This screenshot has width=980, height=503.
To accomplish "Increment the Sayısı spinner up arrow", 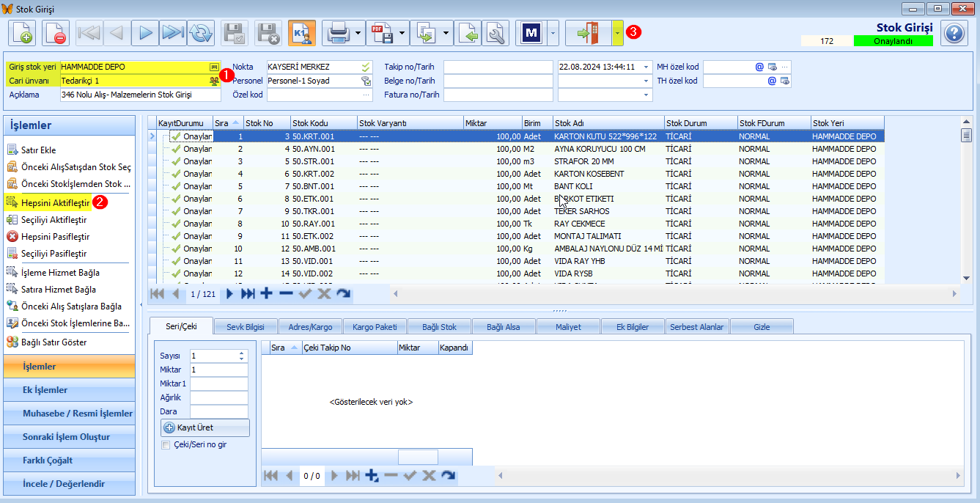I will (x=241, y=353).
